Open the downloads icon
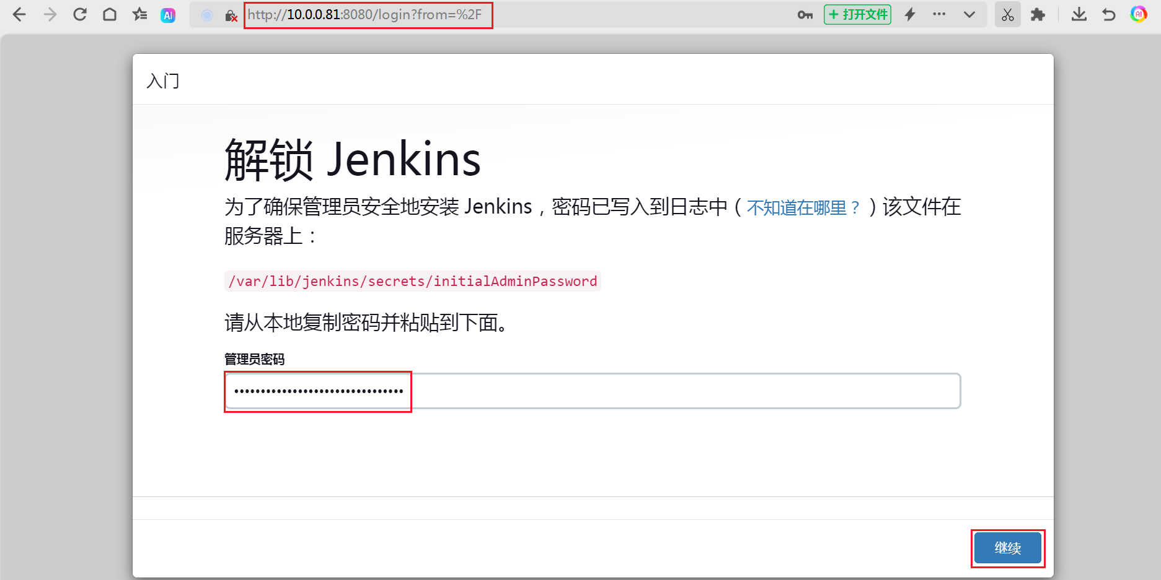 (1079, 15)
